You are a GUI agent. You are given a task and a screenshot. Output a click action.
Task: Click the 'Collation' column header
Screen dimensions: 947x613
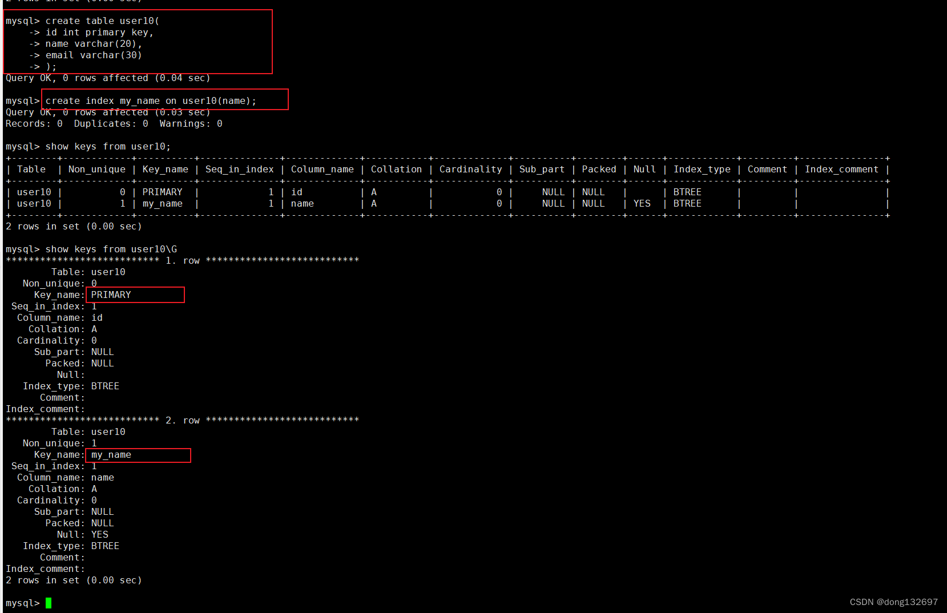(x=397, y=170)
